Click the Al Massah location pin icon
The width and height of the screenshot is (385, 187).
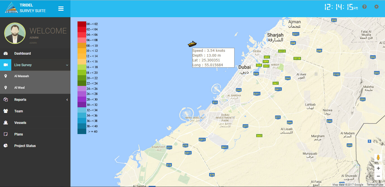click(x=6, y=76)
